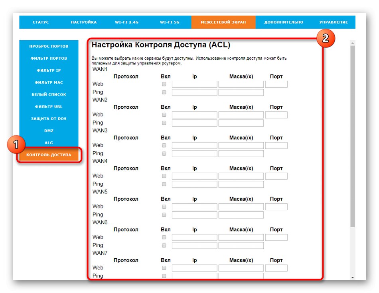The height and width of the screenshot is (293, 379).
Task: Open the ЗАЩИТА ОТ DOS section
Action: tap(49, 118)
